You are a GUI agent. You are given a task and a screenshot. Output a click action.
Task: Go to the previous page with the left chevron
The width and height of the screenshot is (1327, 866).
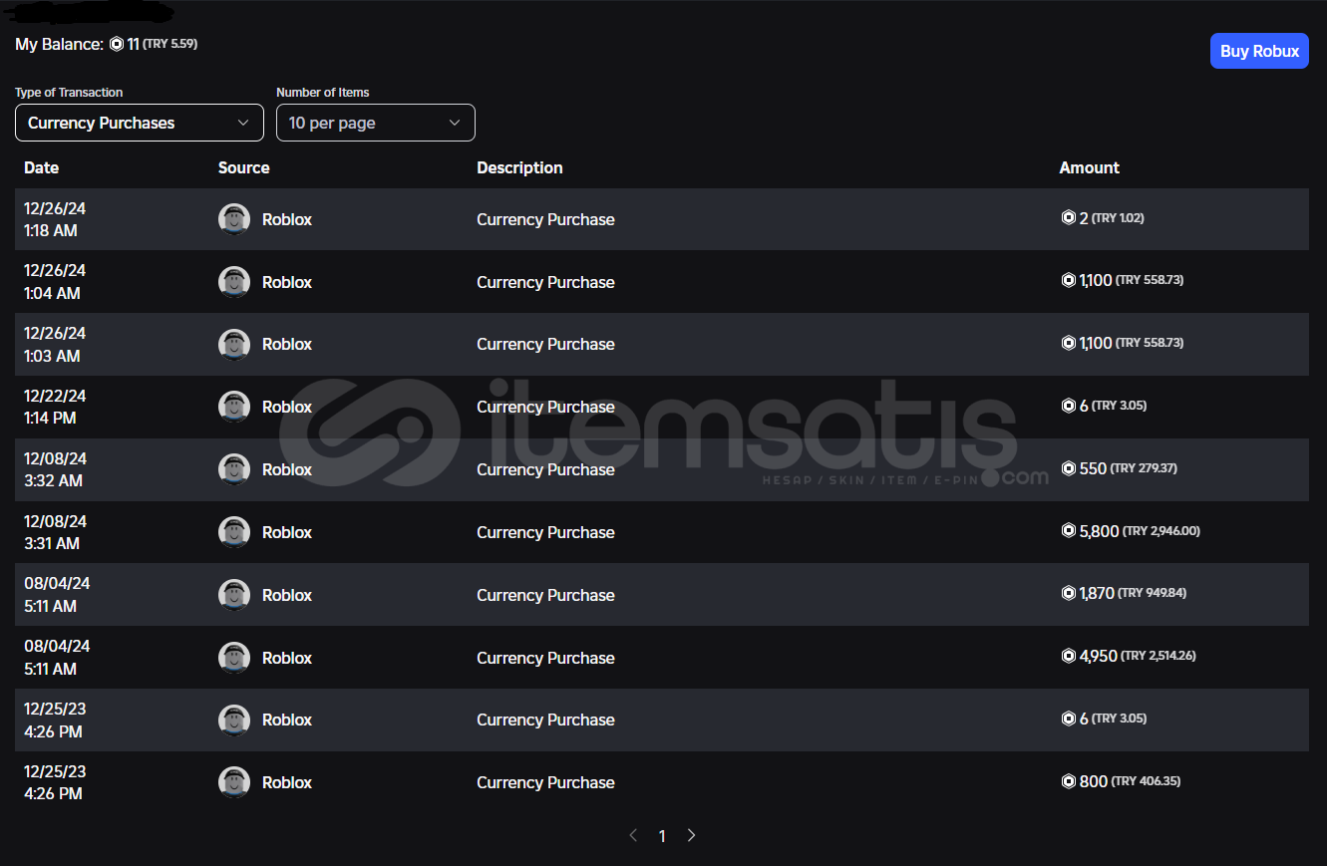pyautogui.click(x=633, y=835)
